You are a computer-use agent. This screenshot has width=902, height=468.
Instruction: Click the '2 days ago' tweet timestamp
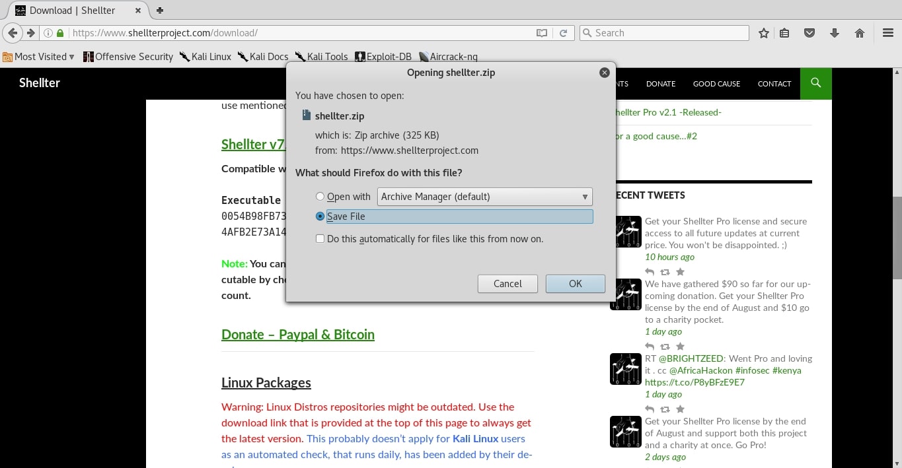tap(665, 457)
